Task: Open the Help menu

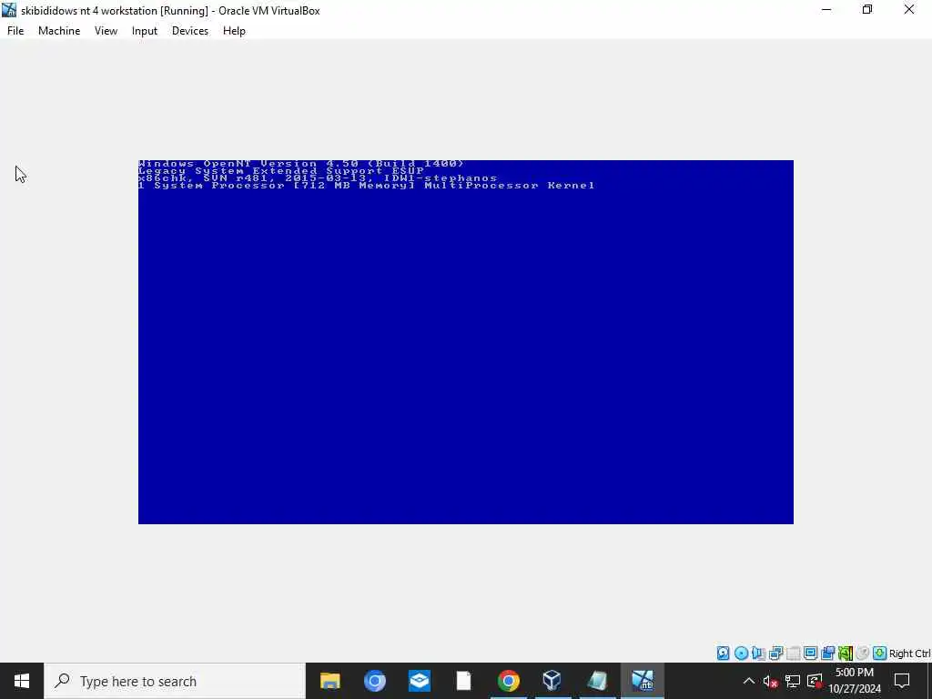Action: pos(234,31)
